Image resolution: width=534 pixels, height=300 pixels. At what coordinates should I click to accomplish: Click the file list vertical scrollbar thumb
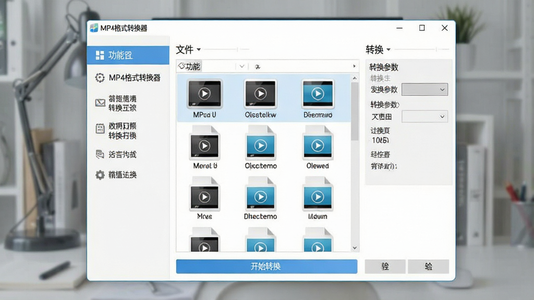(355, 111)
